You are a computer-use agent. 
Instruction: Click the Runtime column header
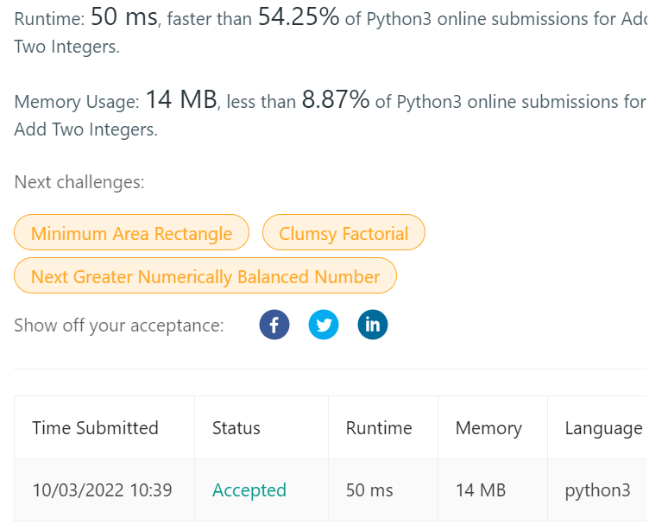coord(379,428)
